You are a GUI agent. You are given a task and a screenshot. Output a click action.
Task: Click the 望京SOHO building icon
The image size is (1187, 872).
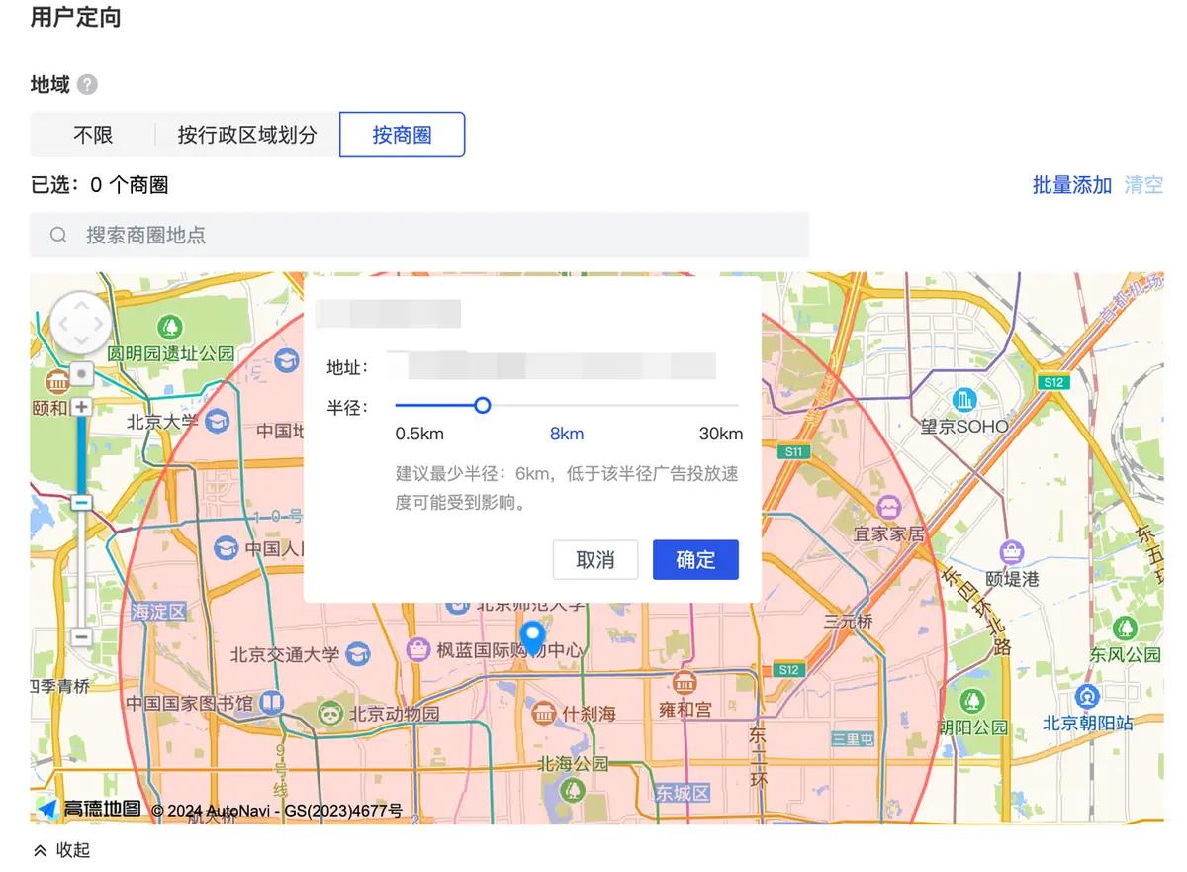[964, 400]
